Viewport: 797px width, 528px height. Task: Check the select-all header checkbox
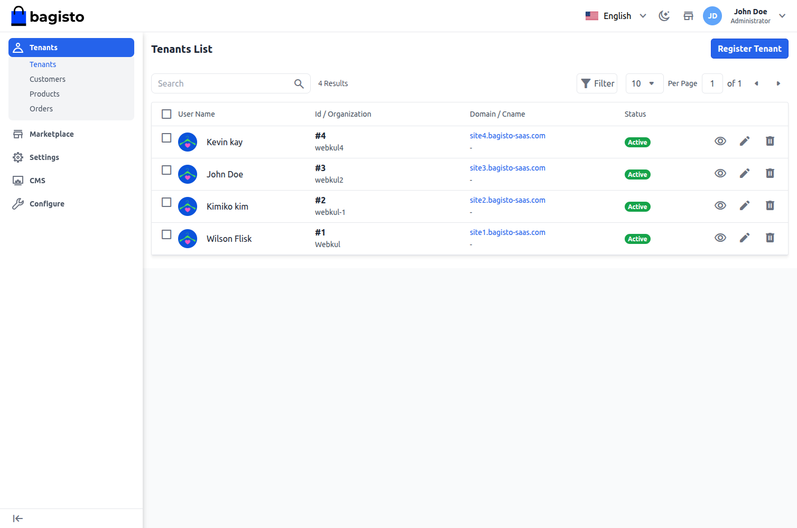click(x=166, y=114)
